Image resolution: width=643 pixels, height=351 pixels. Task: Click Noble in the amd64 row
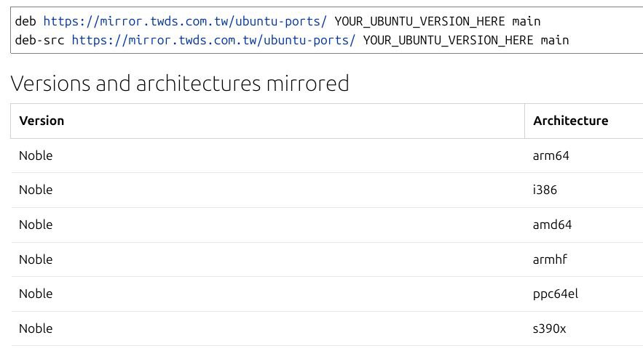pos(36,225)
